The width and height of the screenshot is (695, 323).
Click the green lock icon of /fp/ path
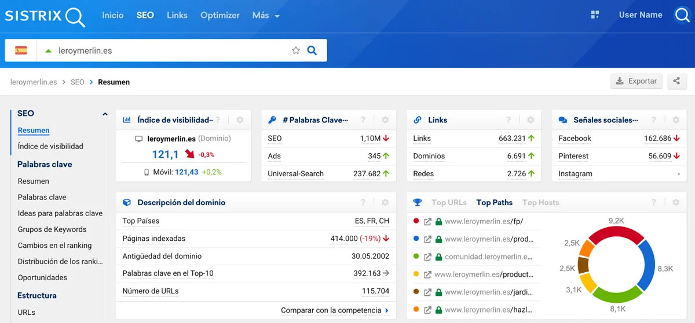tap(438, 221)
